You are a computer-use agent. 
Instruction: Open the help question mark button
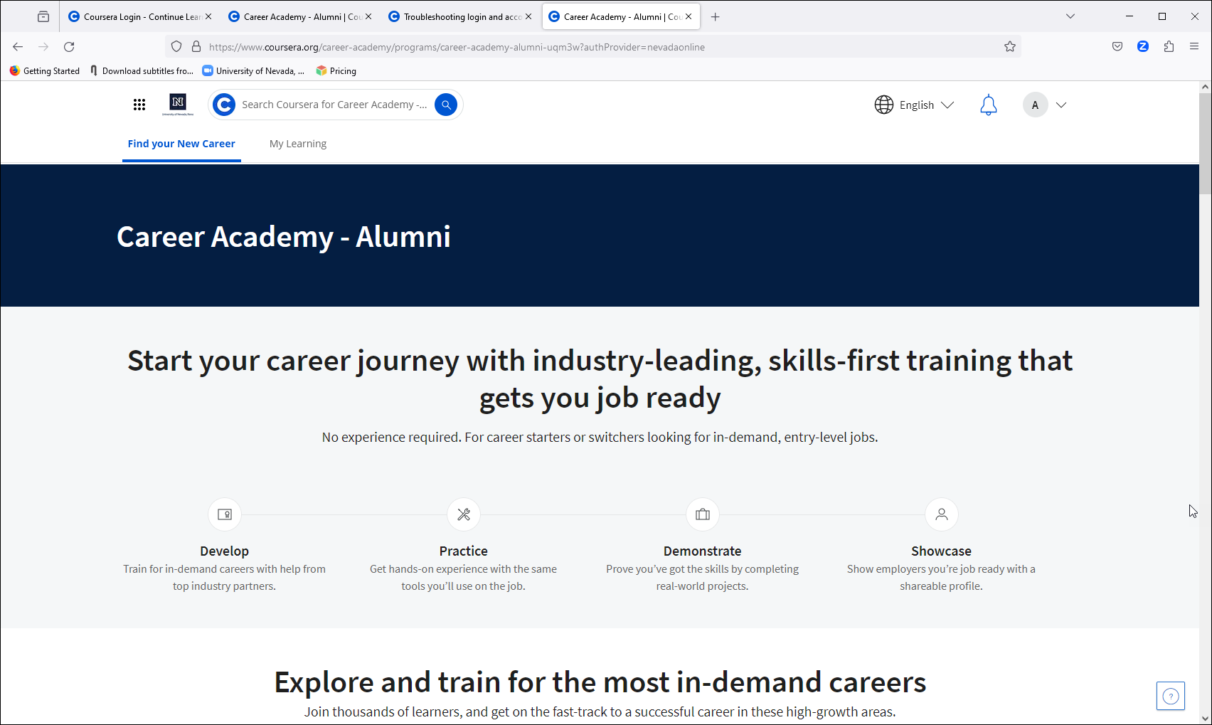click(1170, 696)
